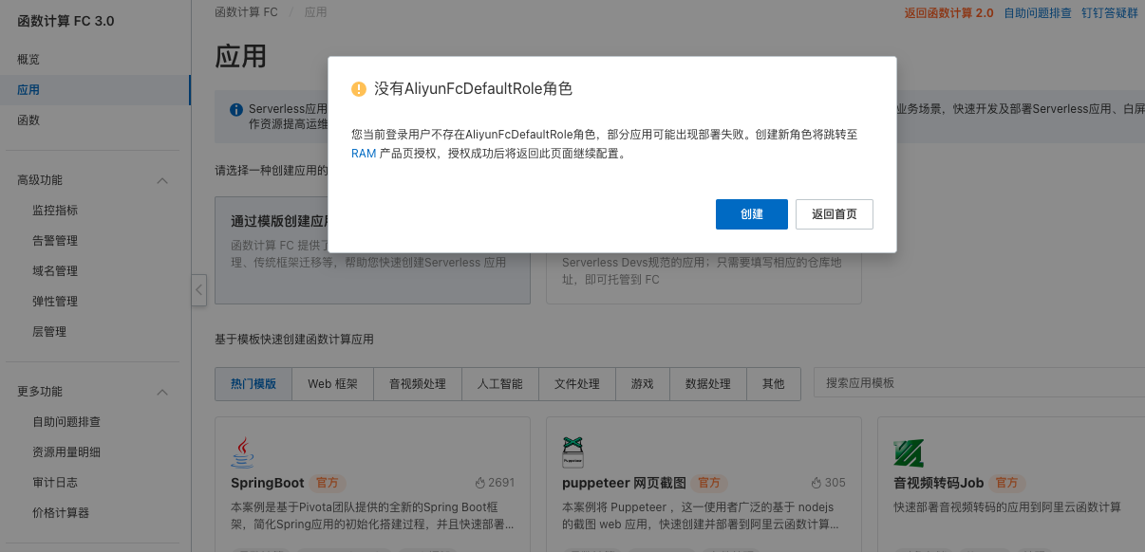
Task: Click the 函数计算 FC 3.0 sidebar title
Action: [66, 21]
